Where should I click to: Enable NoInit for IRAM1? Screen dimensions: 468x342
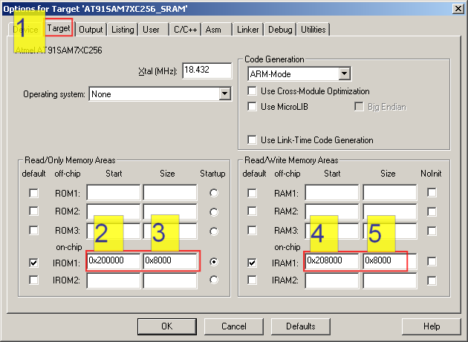(x=432, y=261)
